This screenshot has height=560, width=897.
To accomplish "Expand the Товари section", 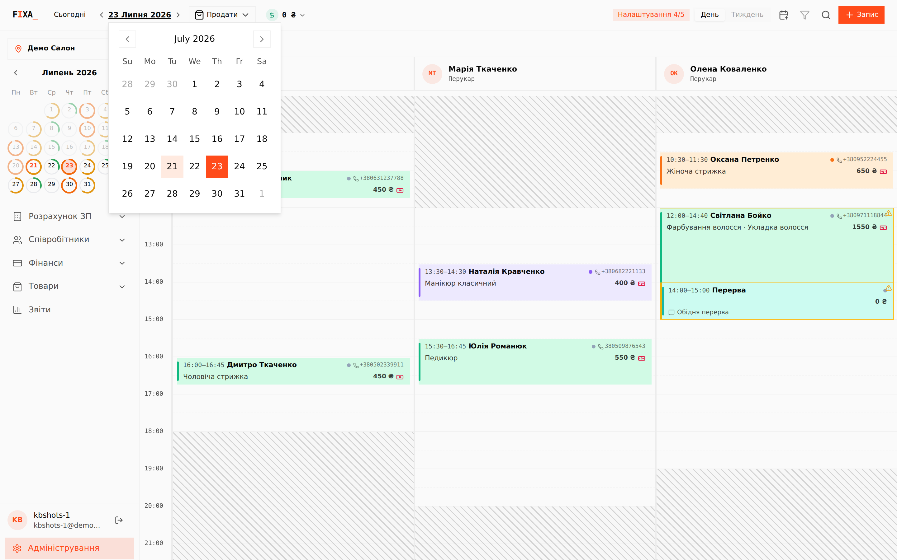I will 122,287.
